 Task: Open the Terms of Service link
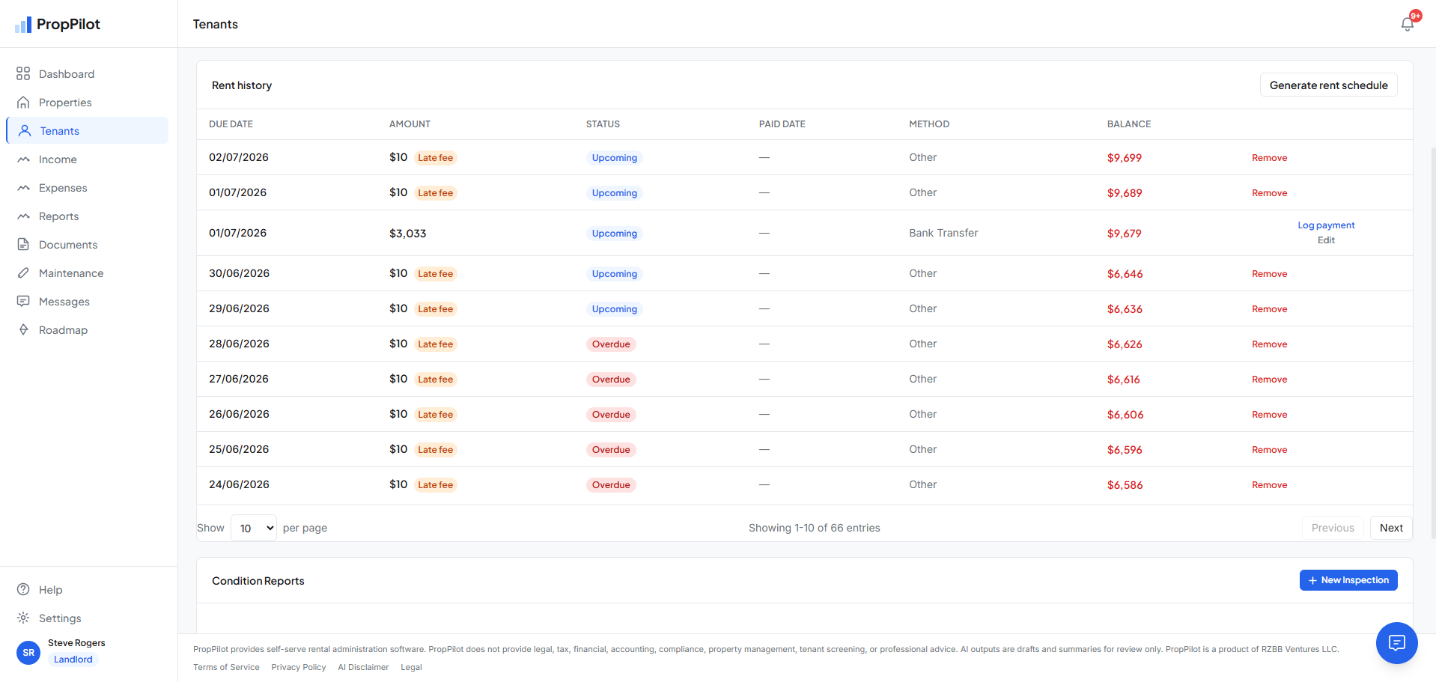point(226,667)
